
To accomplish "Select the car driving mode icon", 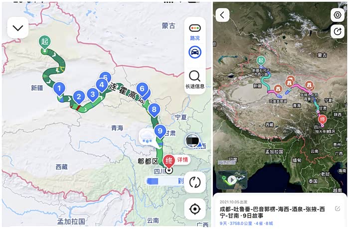I will coord(195,52).
